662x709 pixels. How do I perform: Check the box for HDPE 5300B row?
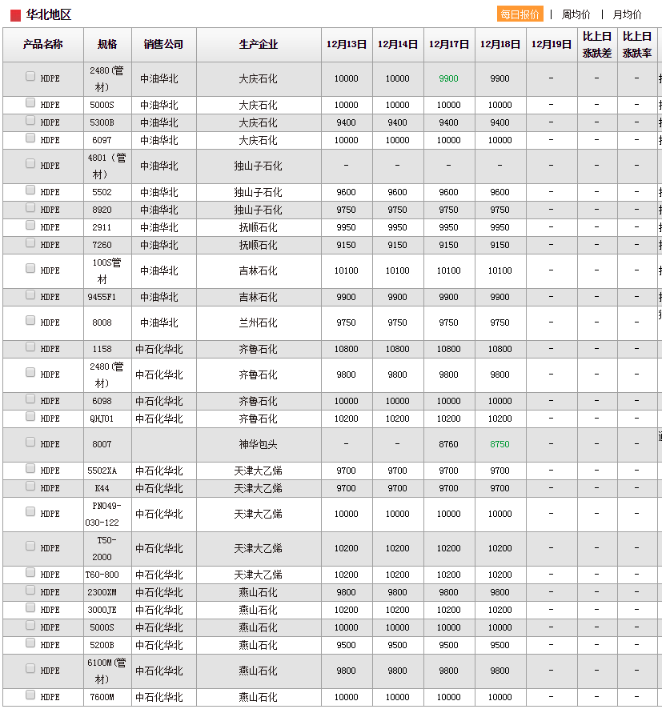(x=30, y=121)
